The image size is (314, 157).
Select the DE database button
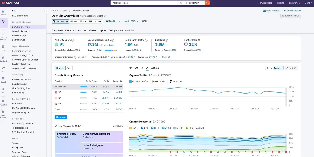point(93,21)
